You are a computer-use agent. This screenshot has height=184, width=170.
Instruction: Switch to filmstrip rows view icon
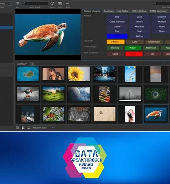29,128
